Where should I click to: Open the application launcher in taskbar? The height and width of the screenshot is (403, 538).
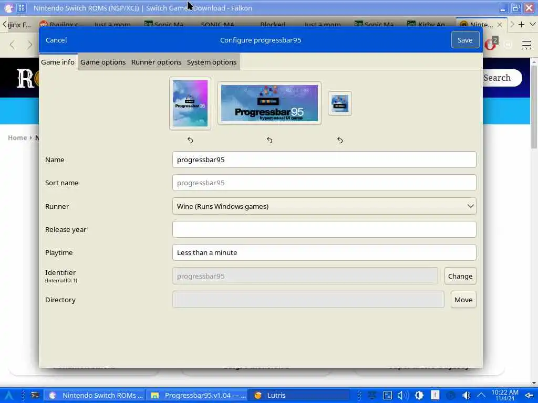pyautogui.click(x=9, y=396)
